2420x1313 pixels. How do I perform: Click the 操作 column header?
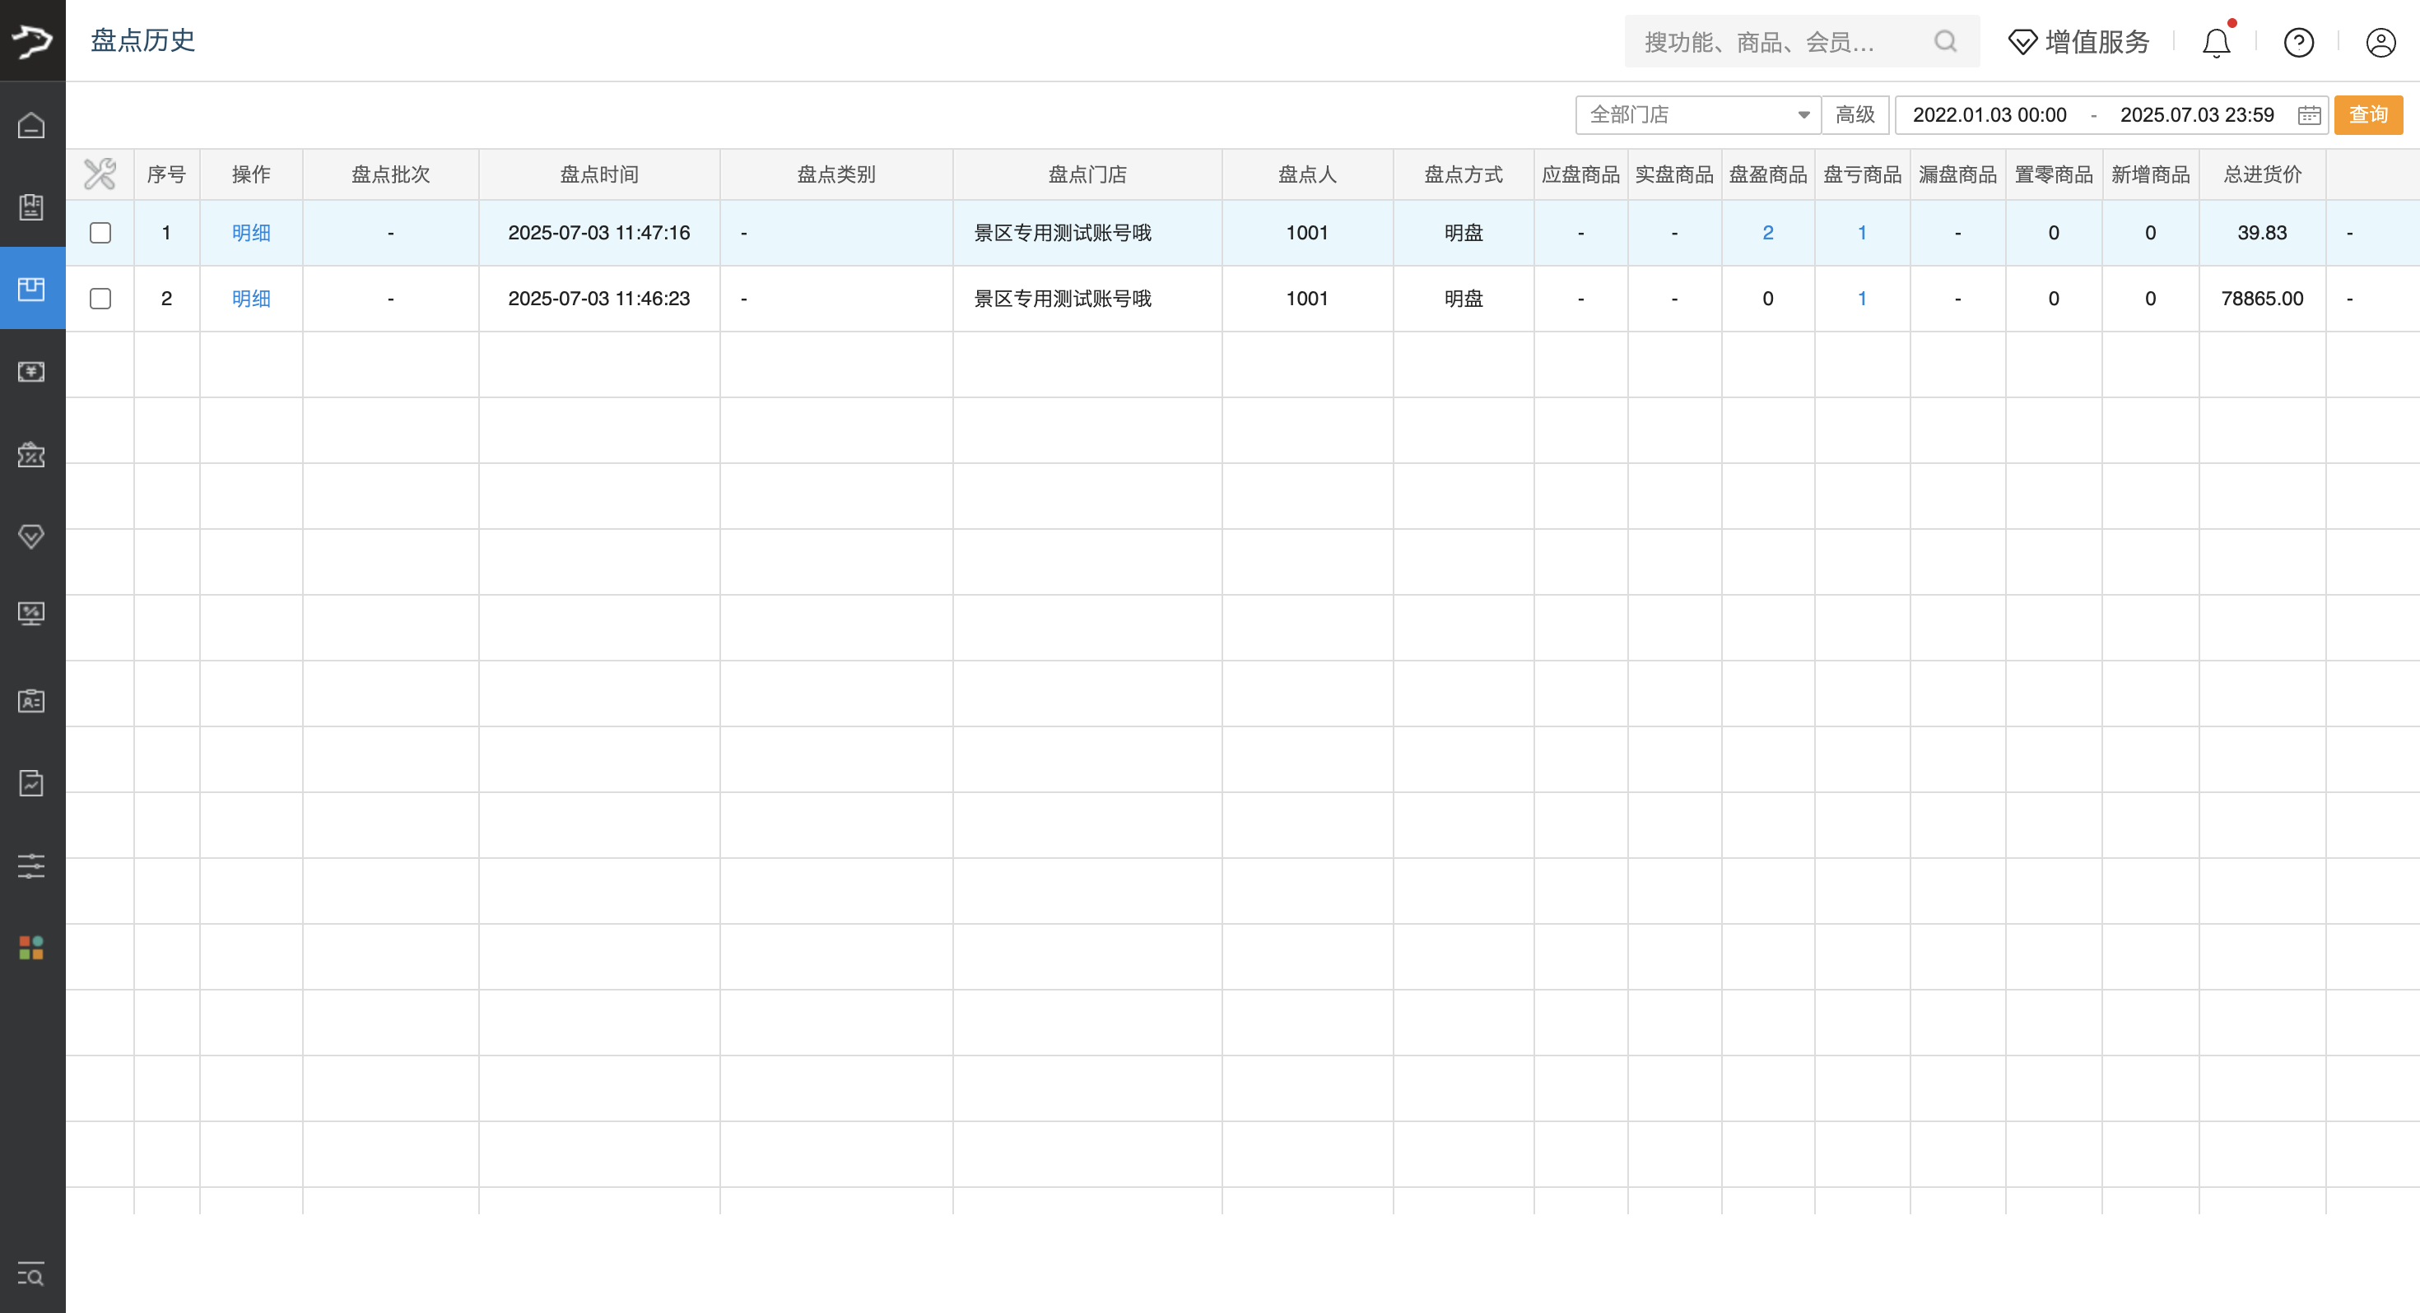(251, 174)
